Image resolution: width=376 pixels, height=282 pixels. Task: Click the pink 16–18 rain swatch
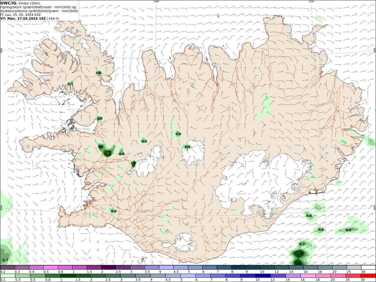308,276
